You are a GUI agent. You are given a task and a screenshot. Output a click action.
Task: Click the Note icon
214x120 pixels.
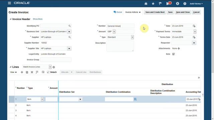[174, 54]
